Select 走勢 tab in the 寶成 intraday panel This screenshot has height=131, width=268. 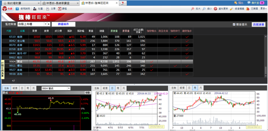click(x=7, y=88)
